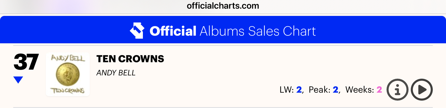The image size is (446, 108).
Task: Click the Official Charts logo icon
Action: click(x=137, y=30)
